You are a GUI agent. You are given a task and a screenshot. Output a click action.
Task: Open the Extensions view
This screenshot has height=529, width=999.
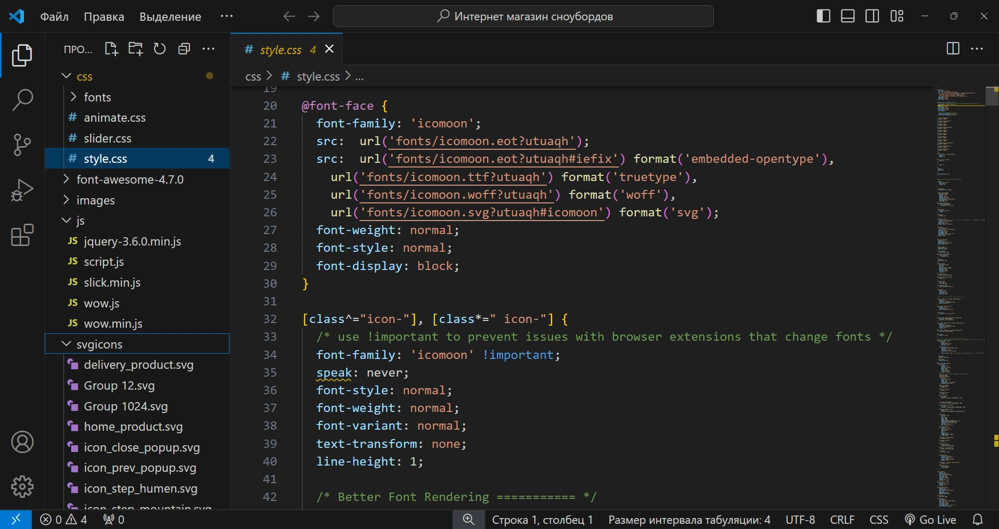22,235
